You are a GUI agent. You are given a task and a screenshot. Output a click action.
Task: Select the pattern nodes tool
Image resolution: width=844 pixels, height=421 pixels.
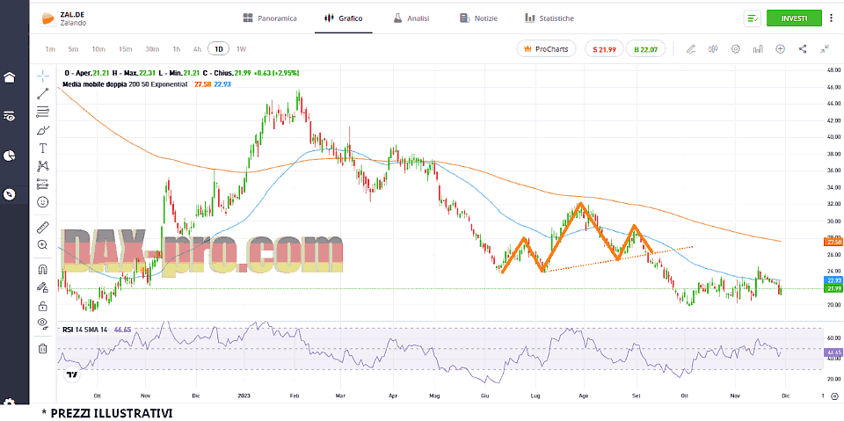pyautogui.click(x=43, y=166)
